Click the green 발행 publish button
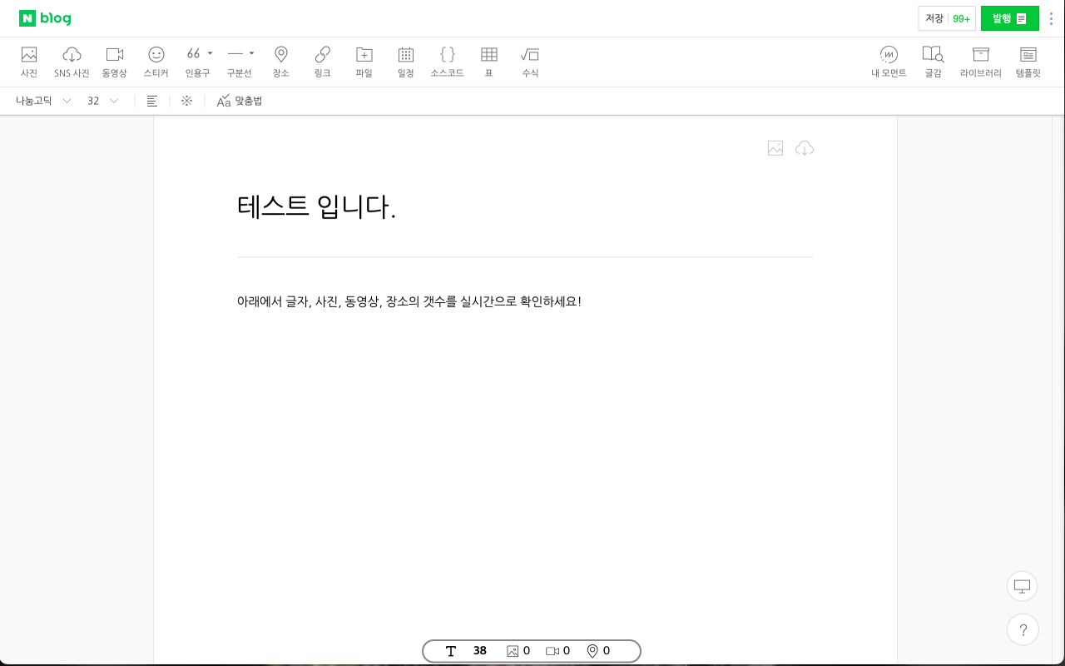This screenshot has width=1065, height=666. coord(1010,18)
